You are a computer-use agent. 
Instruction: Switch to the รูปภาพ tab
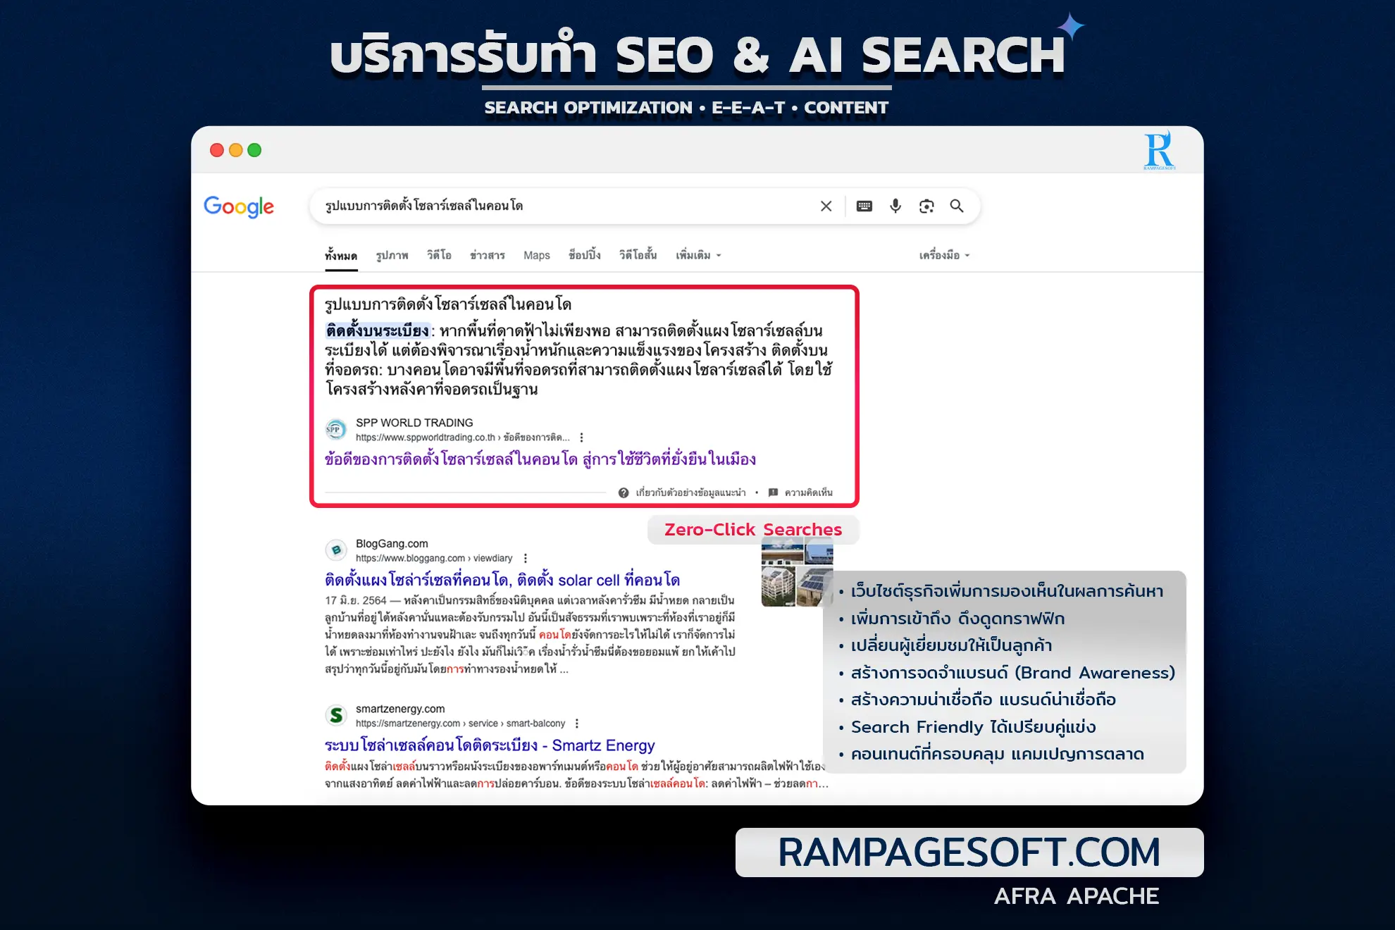(392, 255)
